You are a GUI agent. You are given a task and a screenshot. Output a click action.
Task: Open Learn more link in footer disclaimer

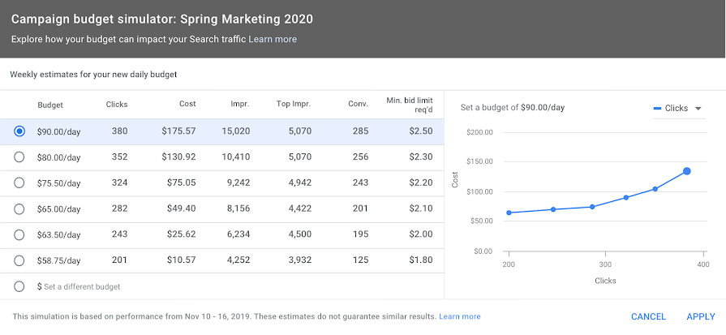point(459,316)
